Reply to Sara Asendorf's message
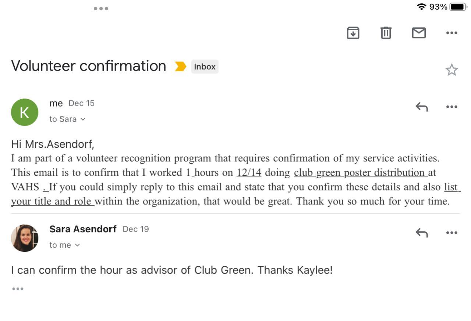Image resolution: width=471 pixels, height=321 pixels. click(422, 232)
